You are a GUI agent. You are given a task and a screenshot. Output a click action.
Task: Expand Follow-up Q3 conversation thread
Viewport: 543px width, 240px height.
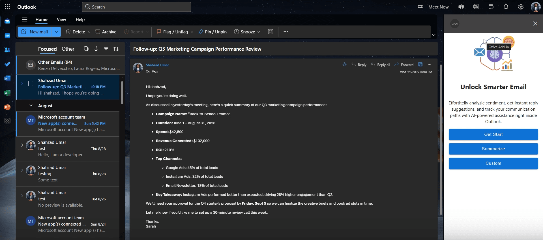click(x=22, y=83)
